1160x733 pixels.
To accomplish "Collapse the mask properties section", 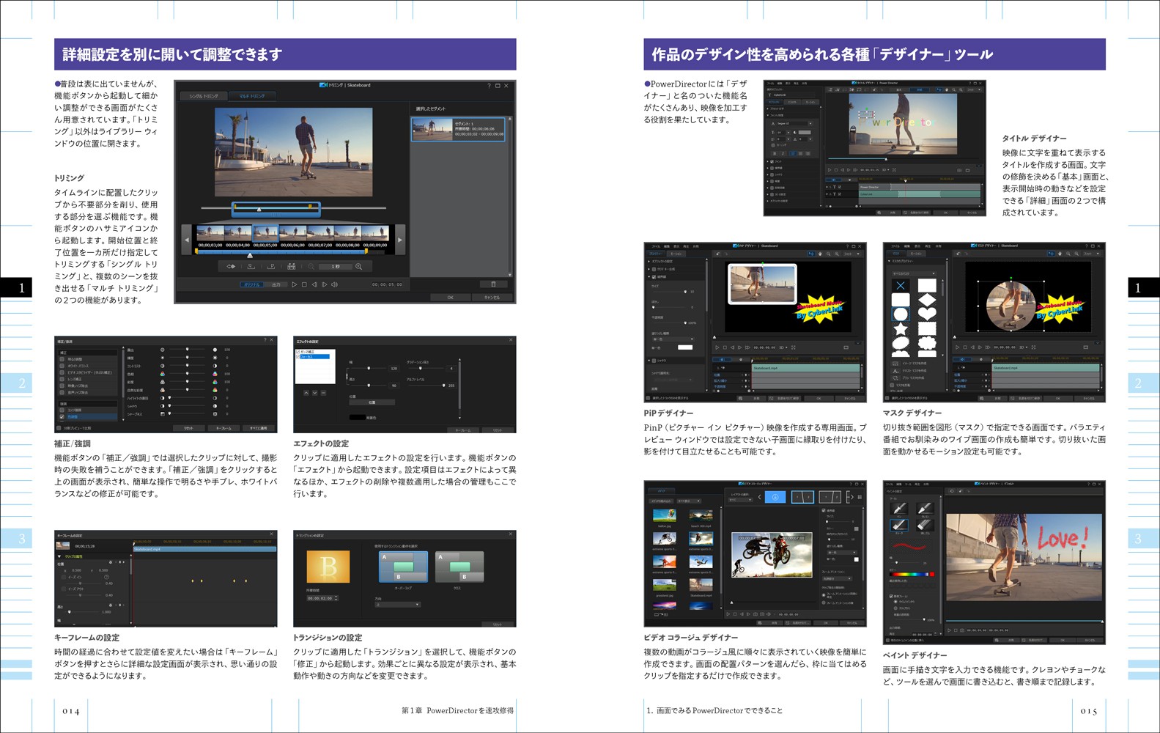I will tap(890, 261).
